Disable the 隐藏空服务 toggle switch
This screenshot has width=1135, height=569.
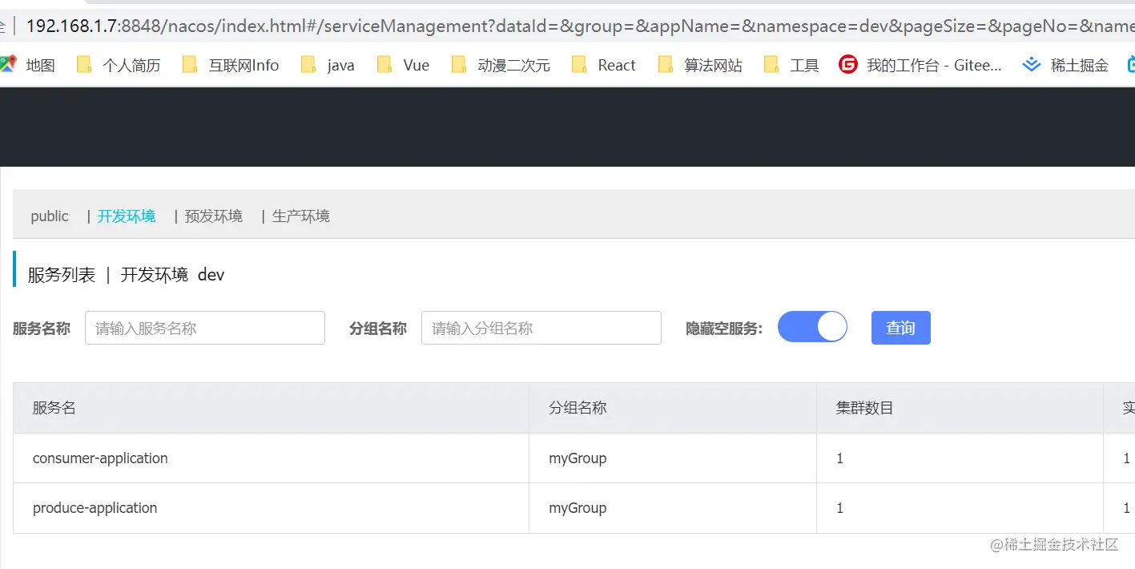812,327
